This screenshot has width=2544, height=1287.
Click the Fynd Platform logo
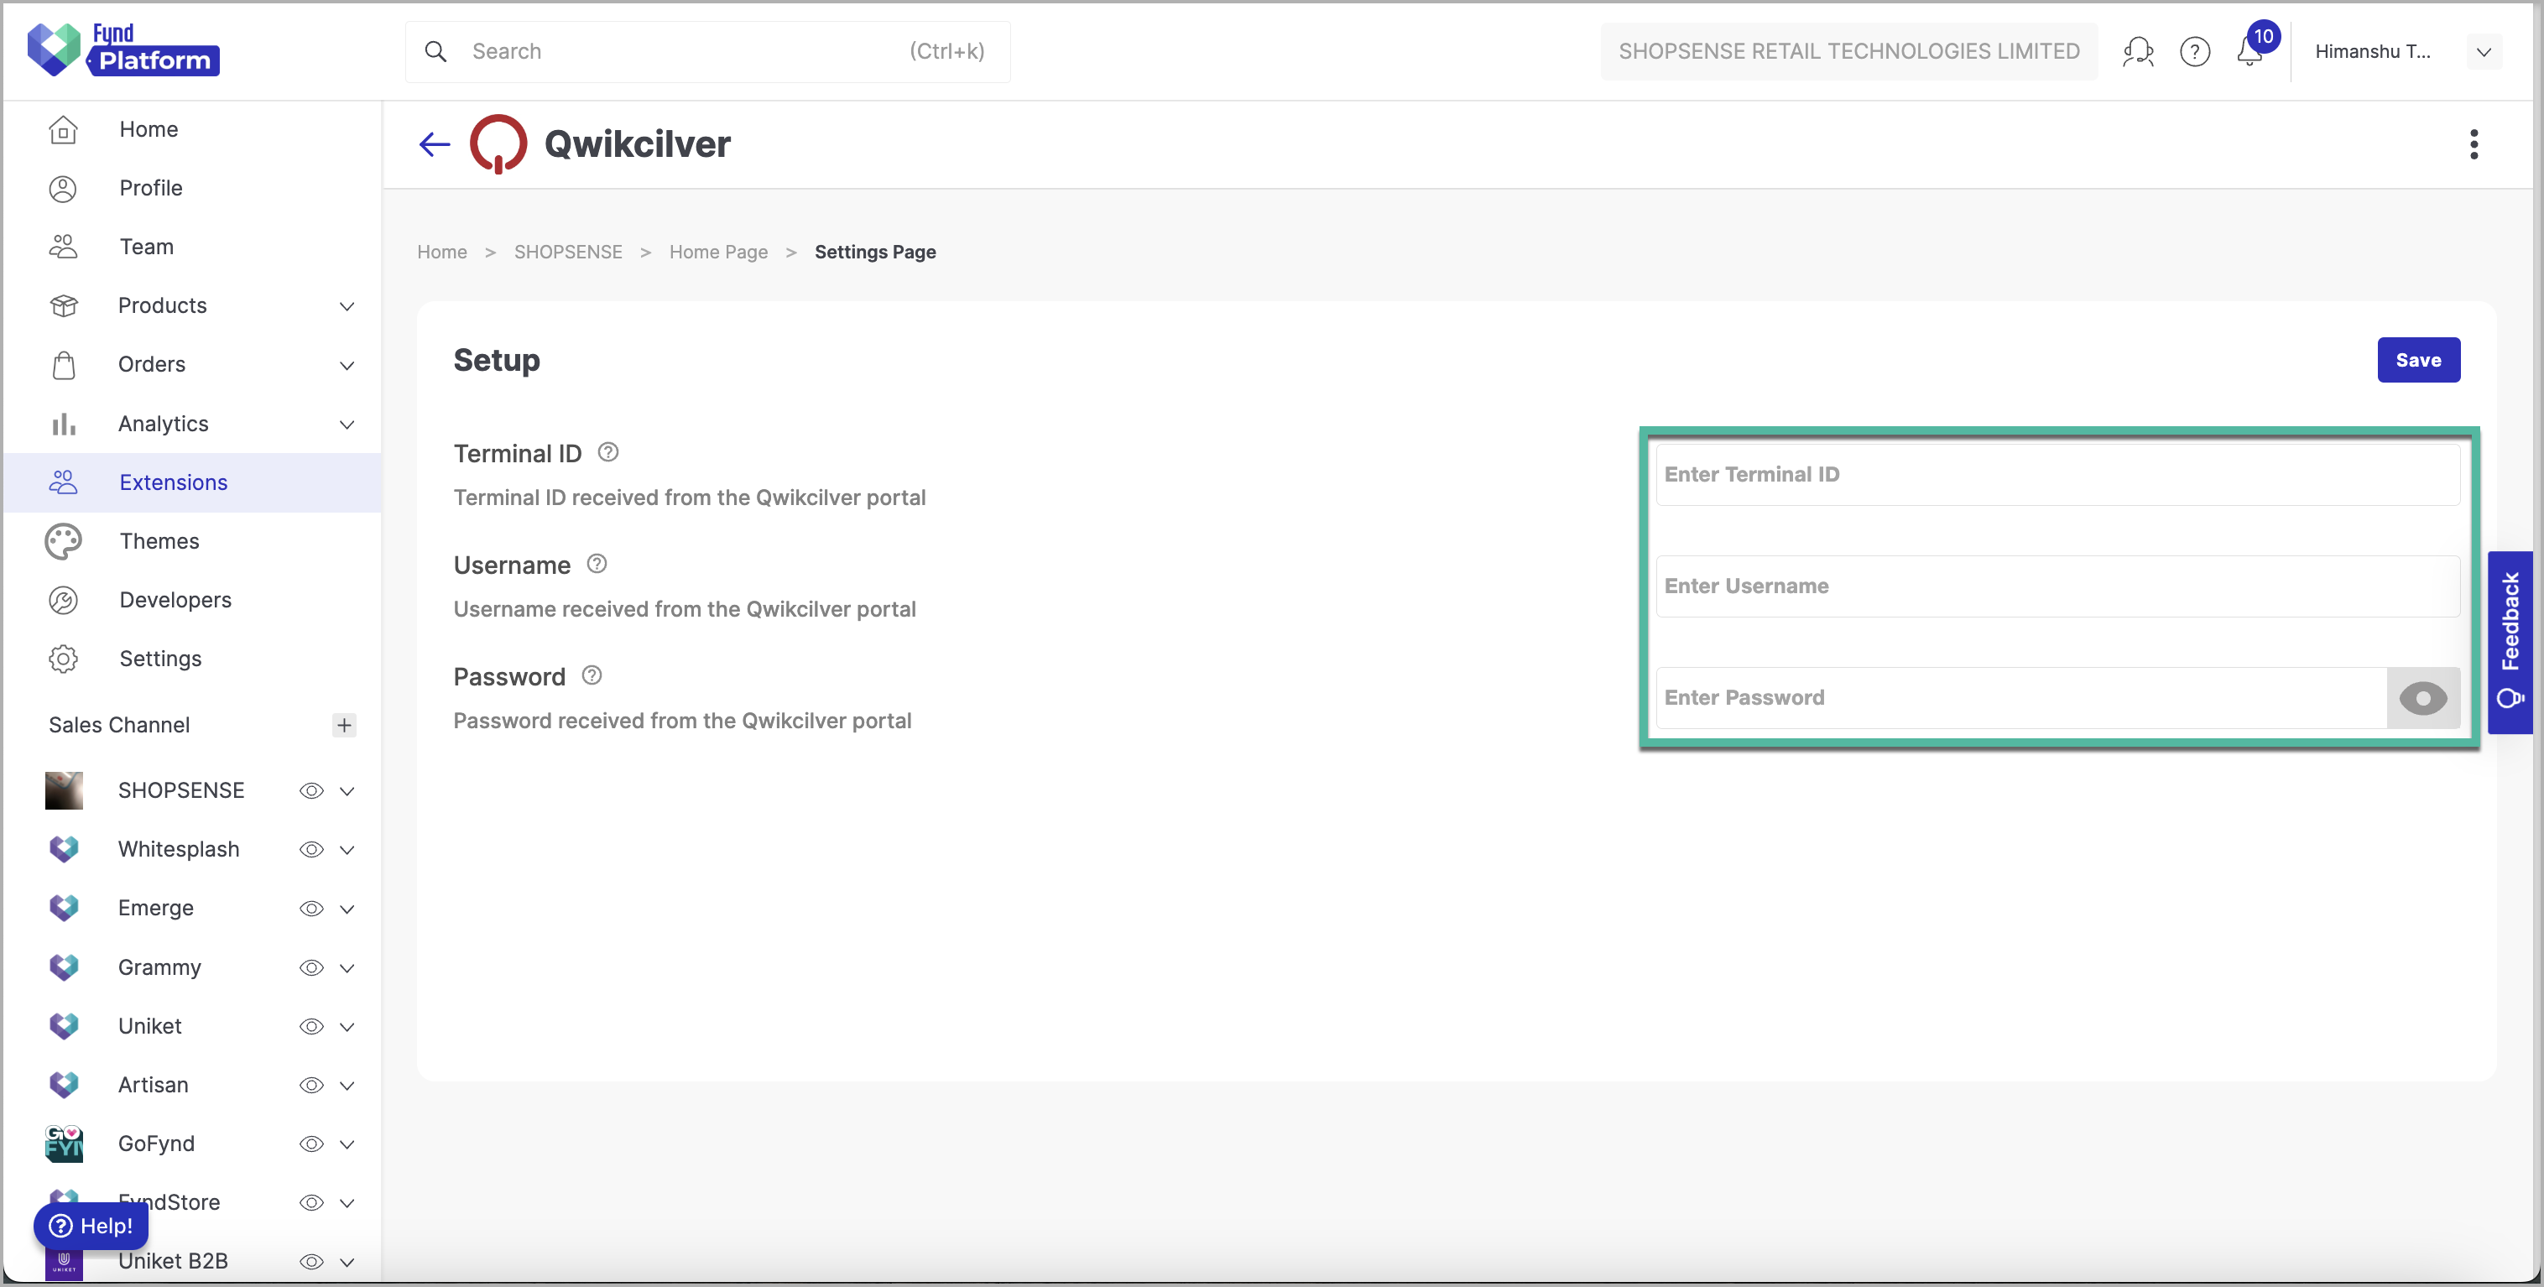coord(123,49)
